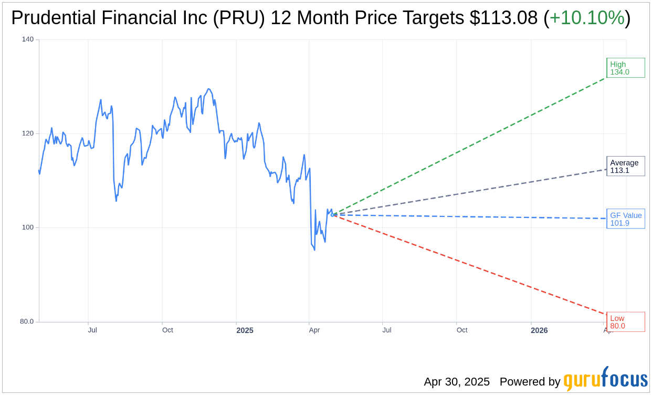Click the High 134.0 price target label
The height and width of the screenshot is (395, 652).
point(625,68)
